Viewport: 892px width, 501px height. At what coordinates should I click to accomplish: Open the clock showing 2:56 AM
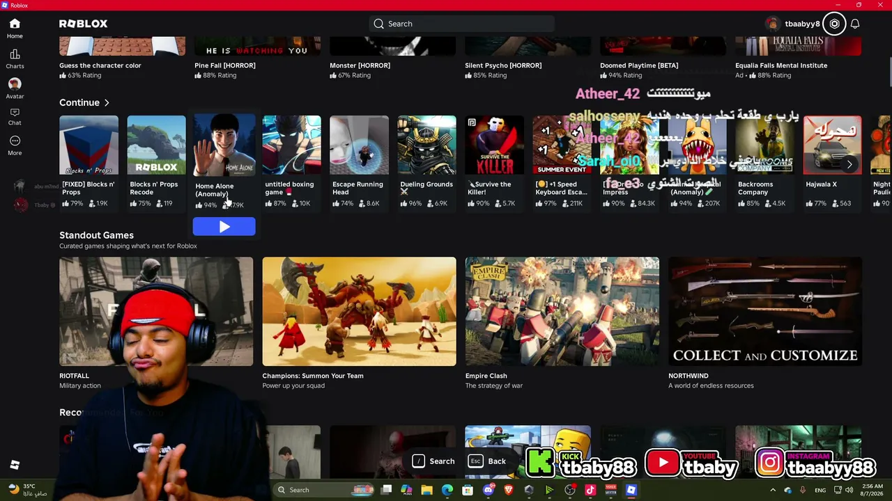point(872,490)
